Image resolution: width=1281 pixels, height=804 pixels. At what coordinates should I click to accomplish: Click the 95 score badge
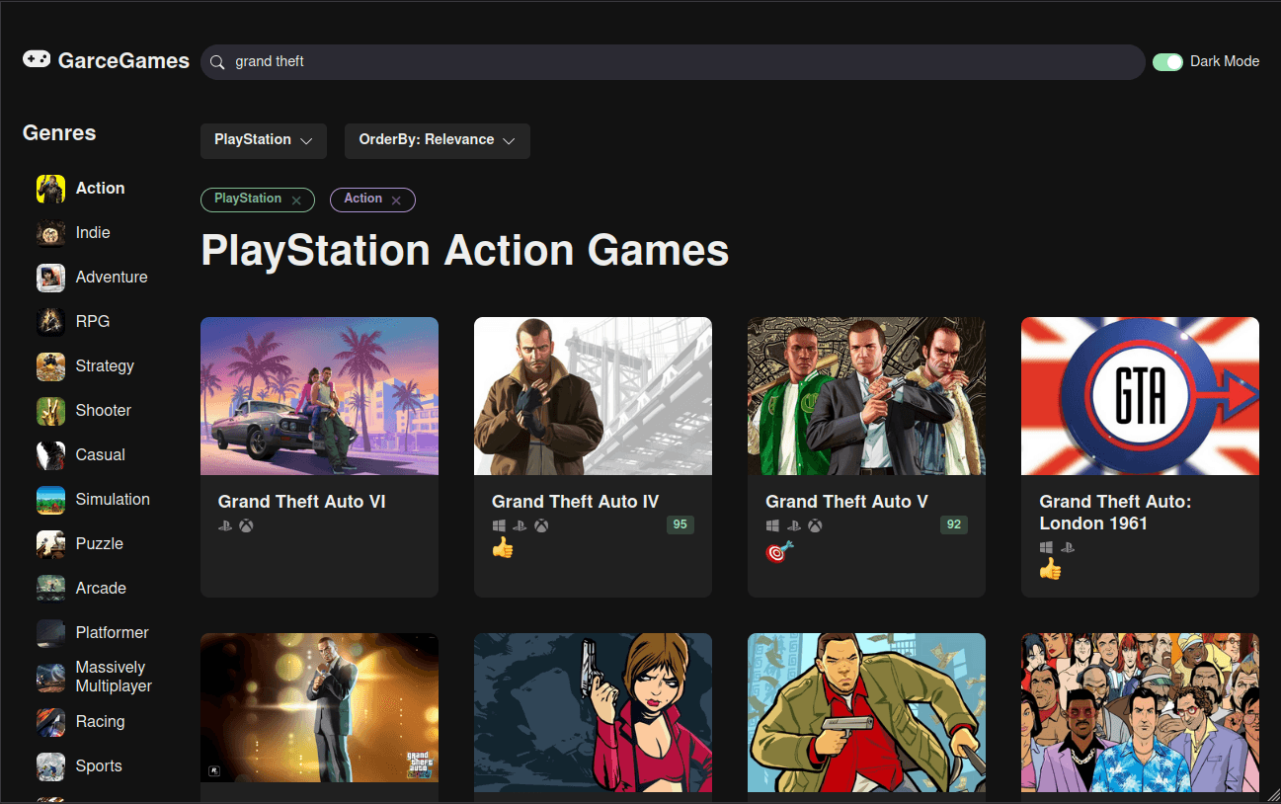pyautogui.click(x=681, y=524)
